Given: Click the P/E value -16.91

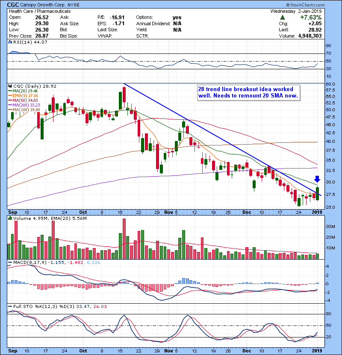Looking at the screenshot, I should 117,18.
